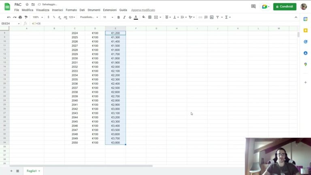Click the name box showing E8:E34
This screenshot has height=175, width=311.
[10, 23]
